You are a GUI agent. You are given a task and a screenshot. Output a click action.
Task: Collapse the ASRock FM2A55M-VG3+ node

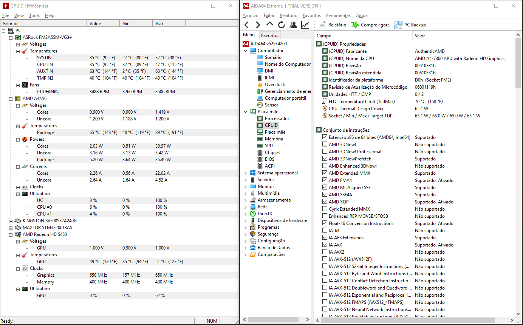pyautogui.click(x=11, y=37)
